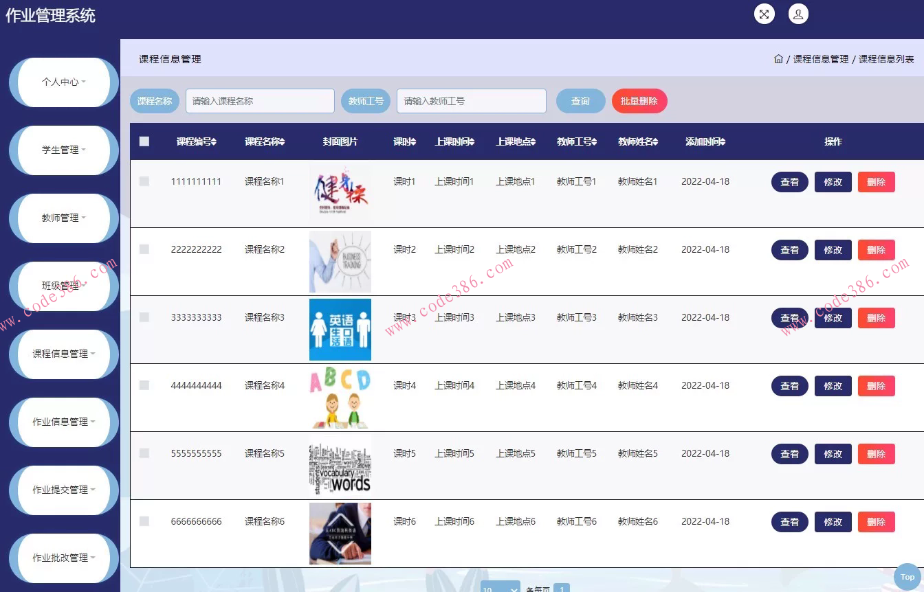
Task: Expand the 学生管理 sidebar menu
Action: [x=60, y=150]
